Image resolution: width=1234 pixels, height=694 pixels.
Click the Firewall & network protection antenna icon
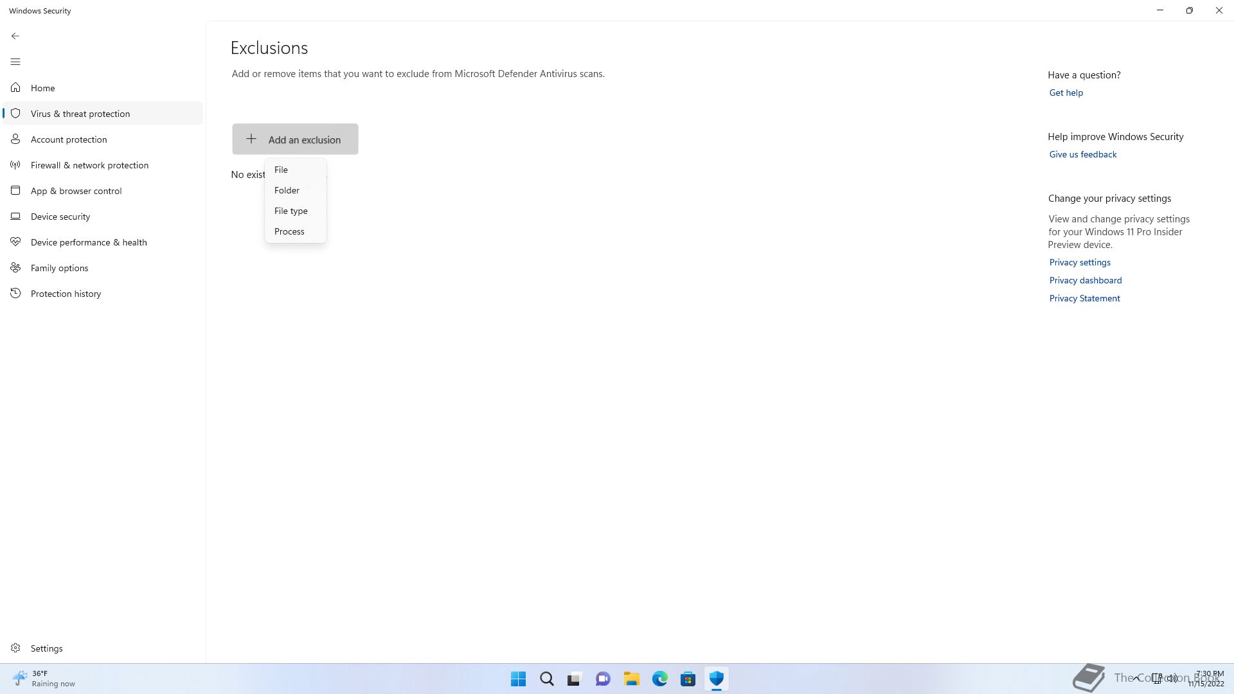click(15, 165)
